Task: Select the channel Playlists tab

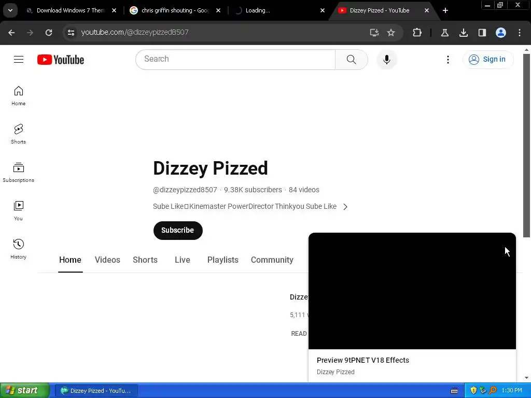Action: click(223, 260)
